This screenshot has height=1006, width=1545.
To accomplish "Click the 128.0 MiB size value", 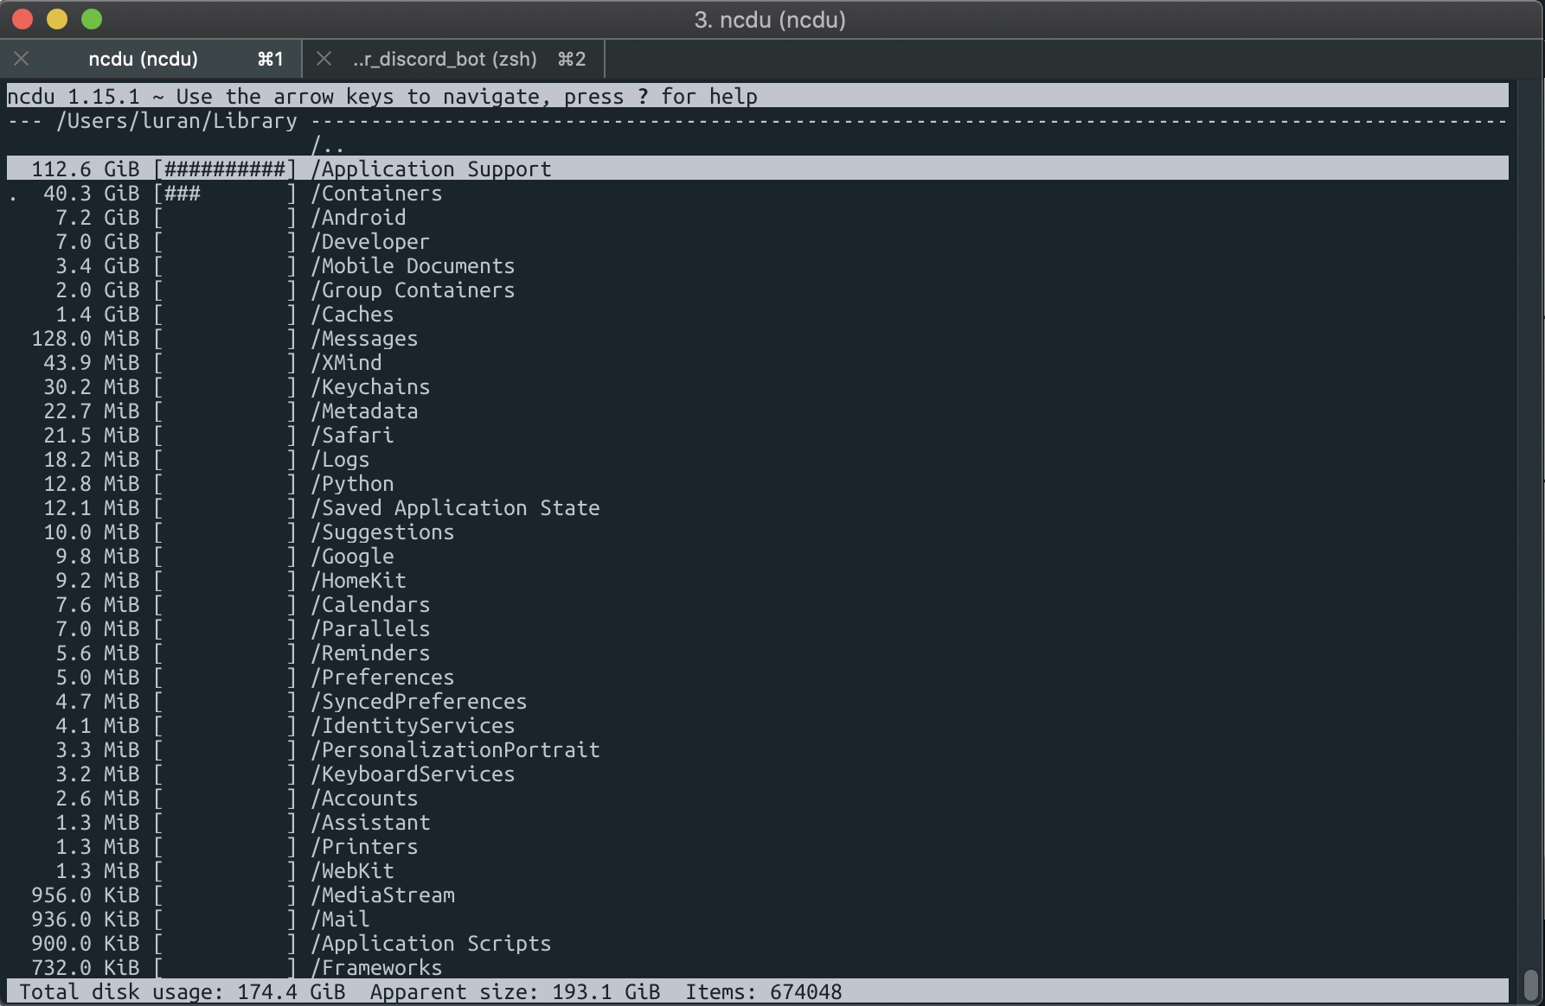I will (x=85, y=339).
